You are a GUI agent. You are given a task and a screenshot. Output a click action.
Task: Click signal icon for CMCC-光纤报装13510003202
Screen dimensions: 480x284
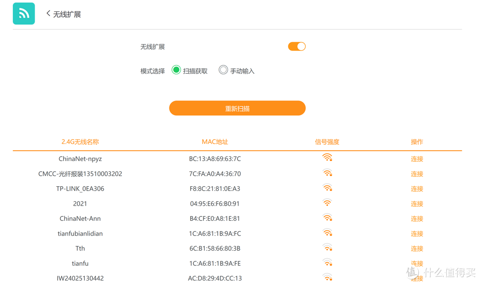coord(327,173)
